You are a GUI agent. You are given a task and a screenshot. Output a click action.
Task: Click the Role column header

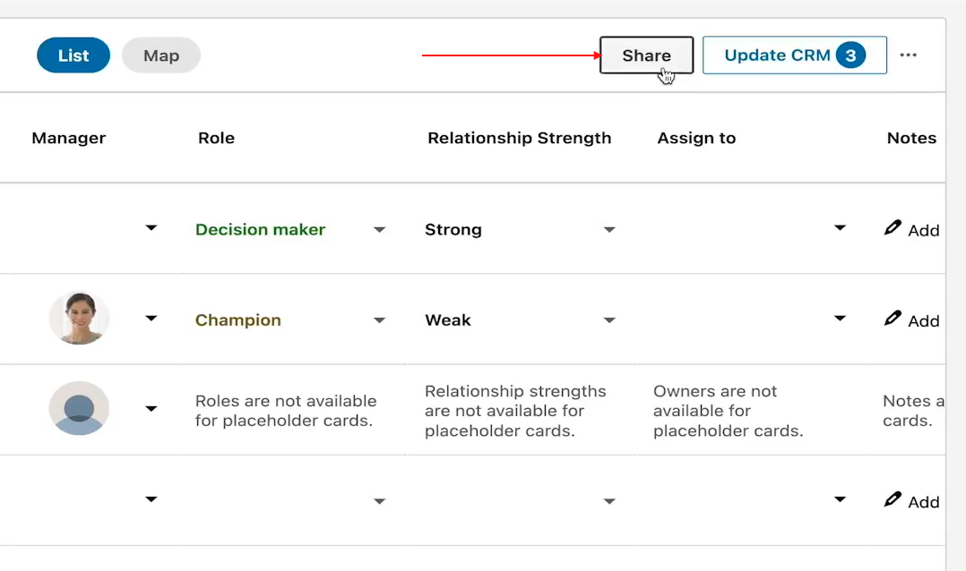tap(216, 138)
